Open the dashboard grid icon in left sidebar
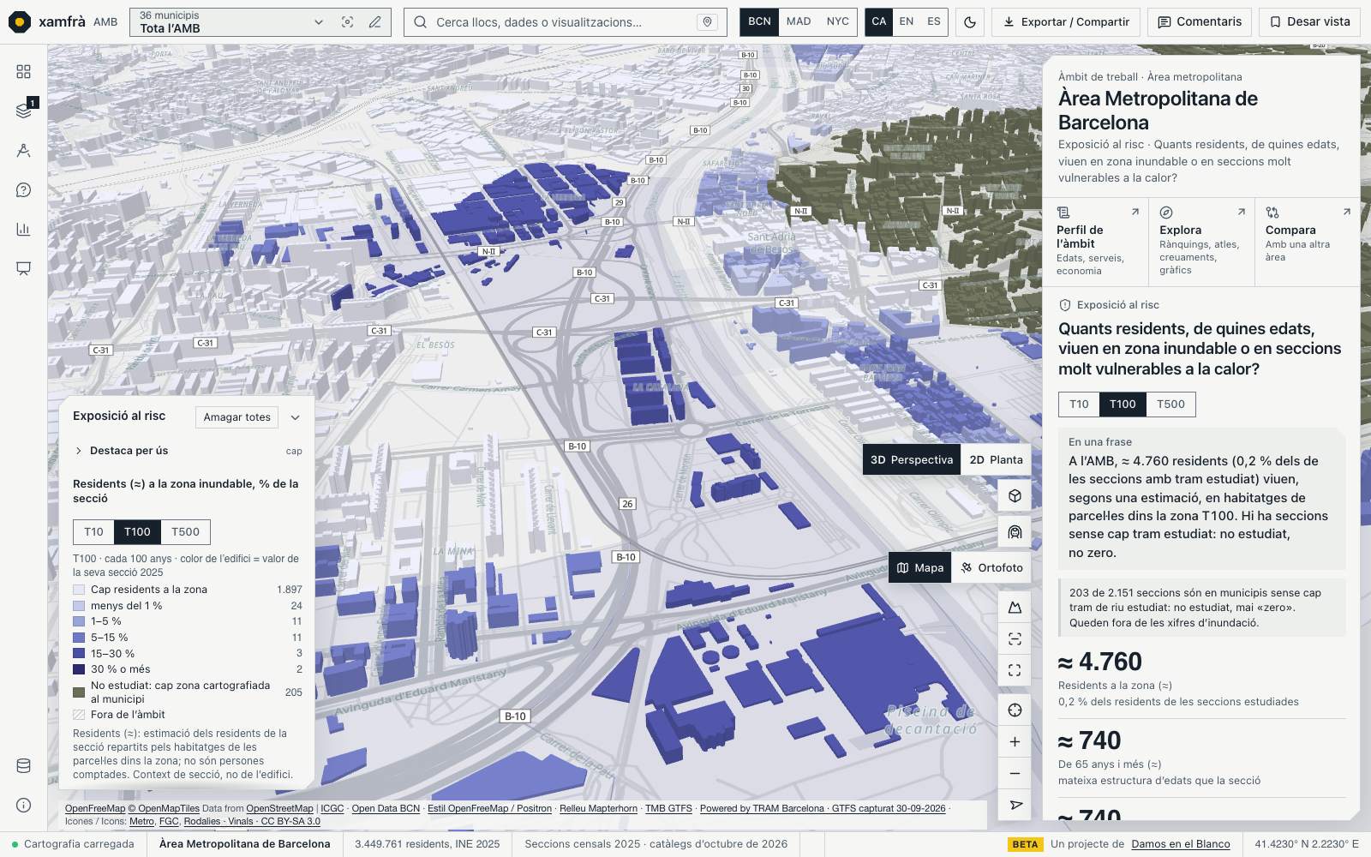The height and width of the screenshot is (857, 1371). [x=23, y=71]
